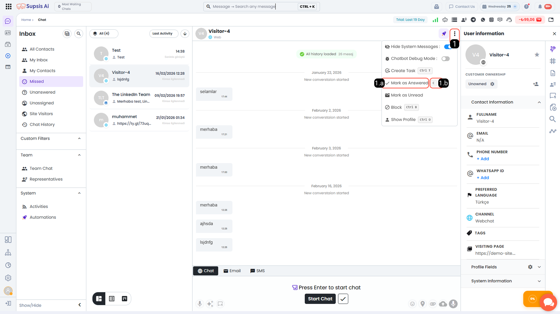Click the AI sparkle icon in message toolbar

point(210,304)
